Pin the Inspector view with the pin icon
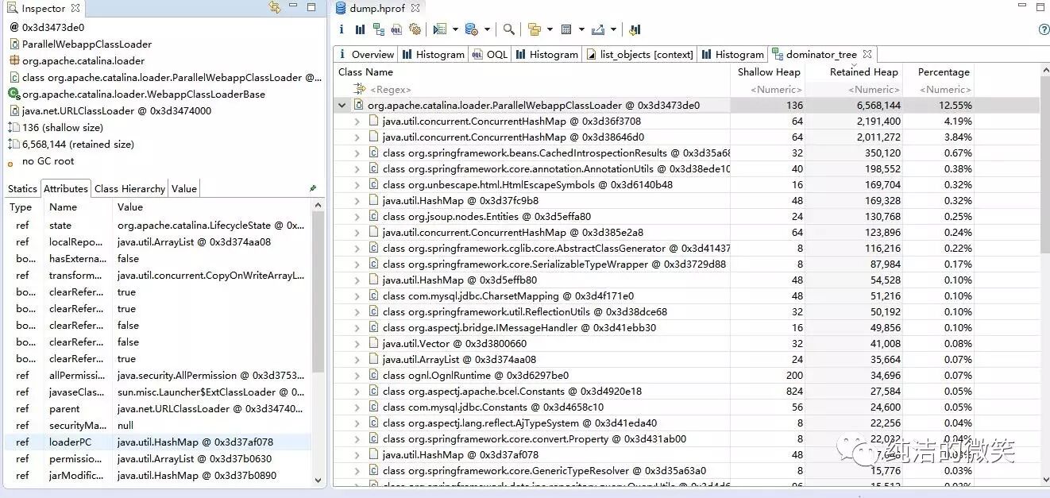 (312, 188)
